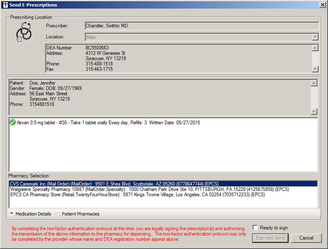Click the Sign and Send button
Screen dimensions: 328x249
pos(270,238)
